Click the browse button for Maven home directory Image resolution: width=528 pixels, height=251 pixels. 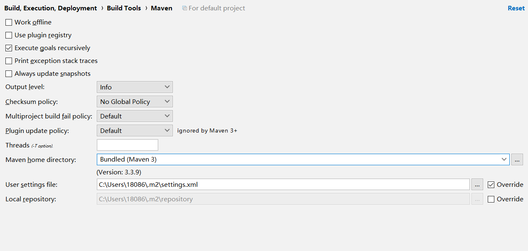pyautogui.click(x=517, y=159)
